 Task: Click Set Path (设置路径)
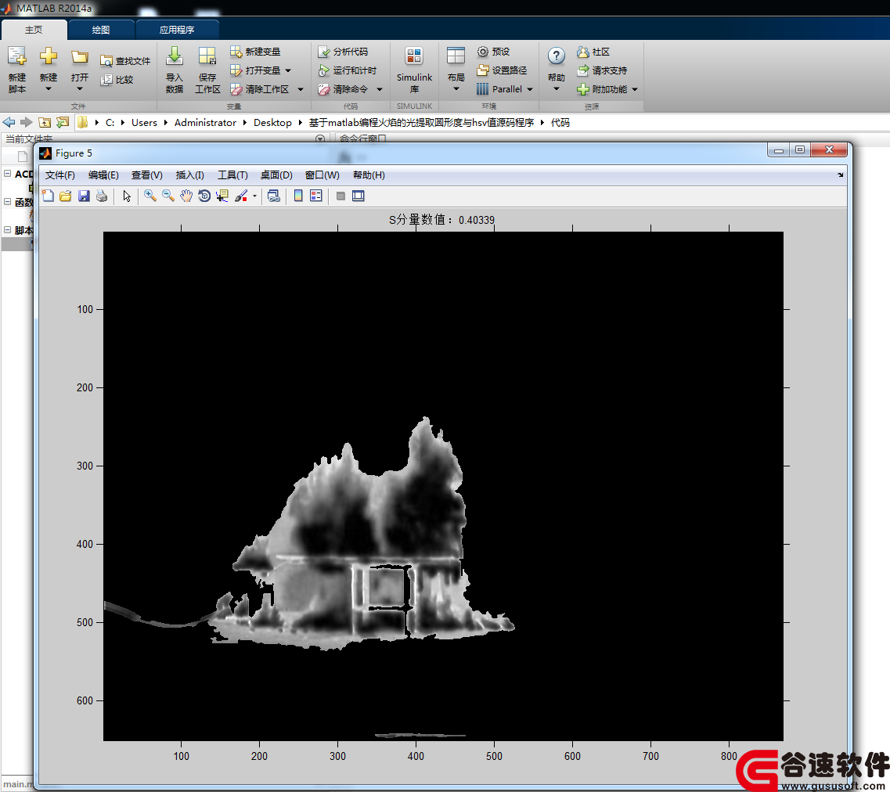coord(502,70)
